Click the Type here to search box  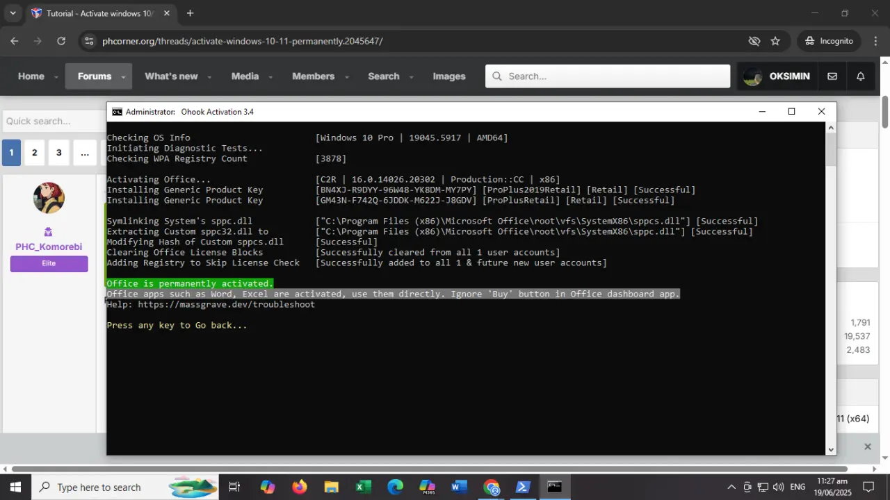125,487
